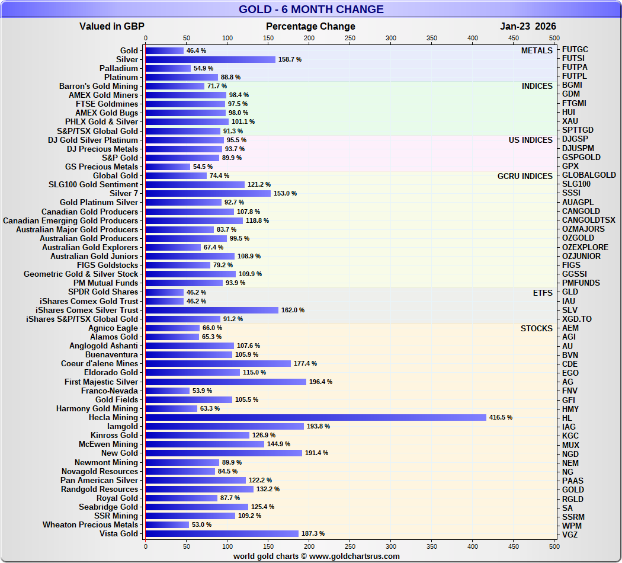
Task: Click the Hecla Mining bar at 416.5 %
Action: coord(315,417)
